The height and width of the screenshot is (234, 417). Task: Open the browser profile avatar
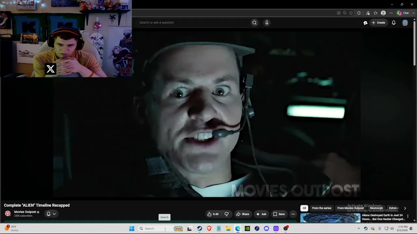[383, 13]
